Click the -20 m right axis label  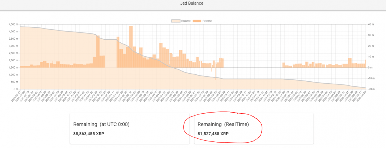point(371,89)
